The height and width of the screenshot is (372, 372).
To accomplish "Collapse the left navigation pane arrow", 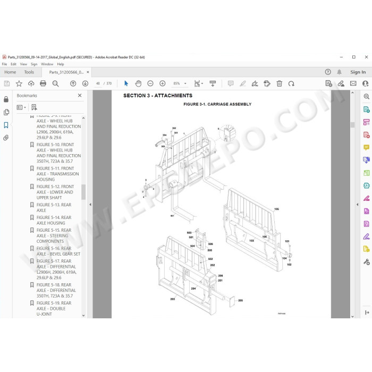I will point(90,205).
